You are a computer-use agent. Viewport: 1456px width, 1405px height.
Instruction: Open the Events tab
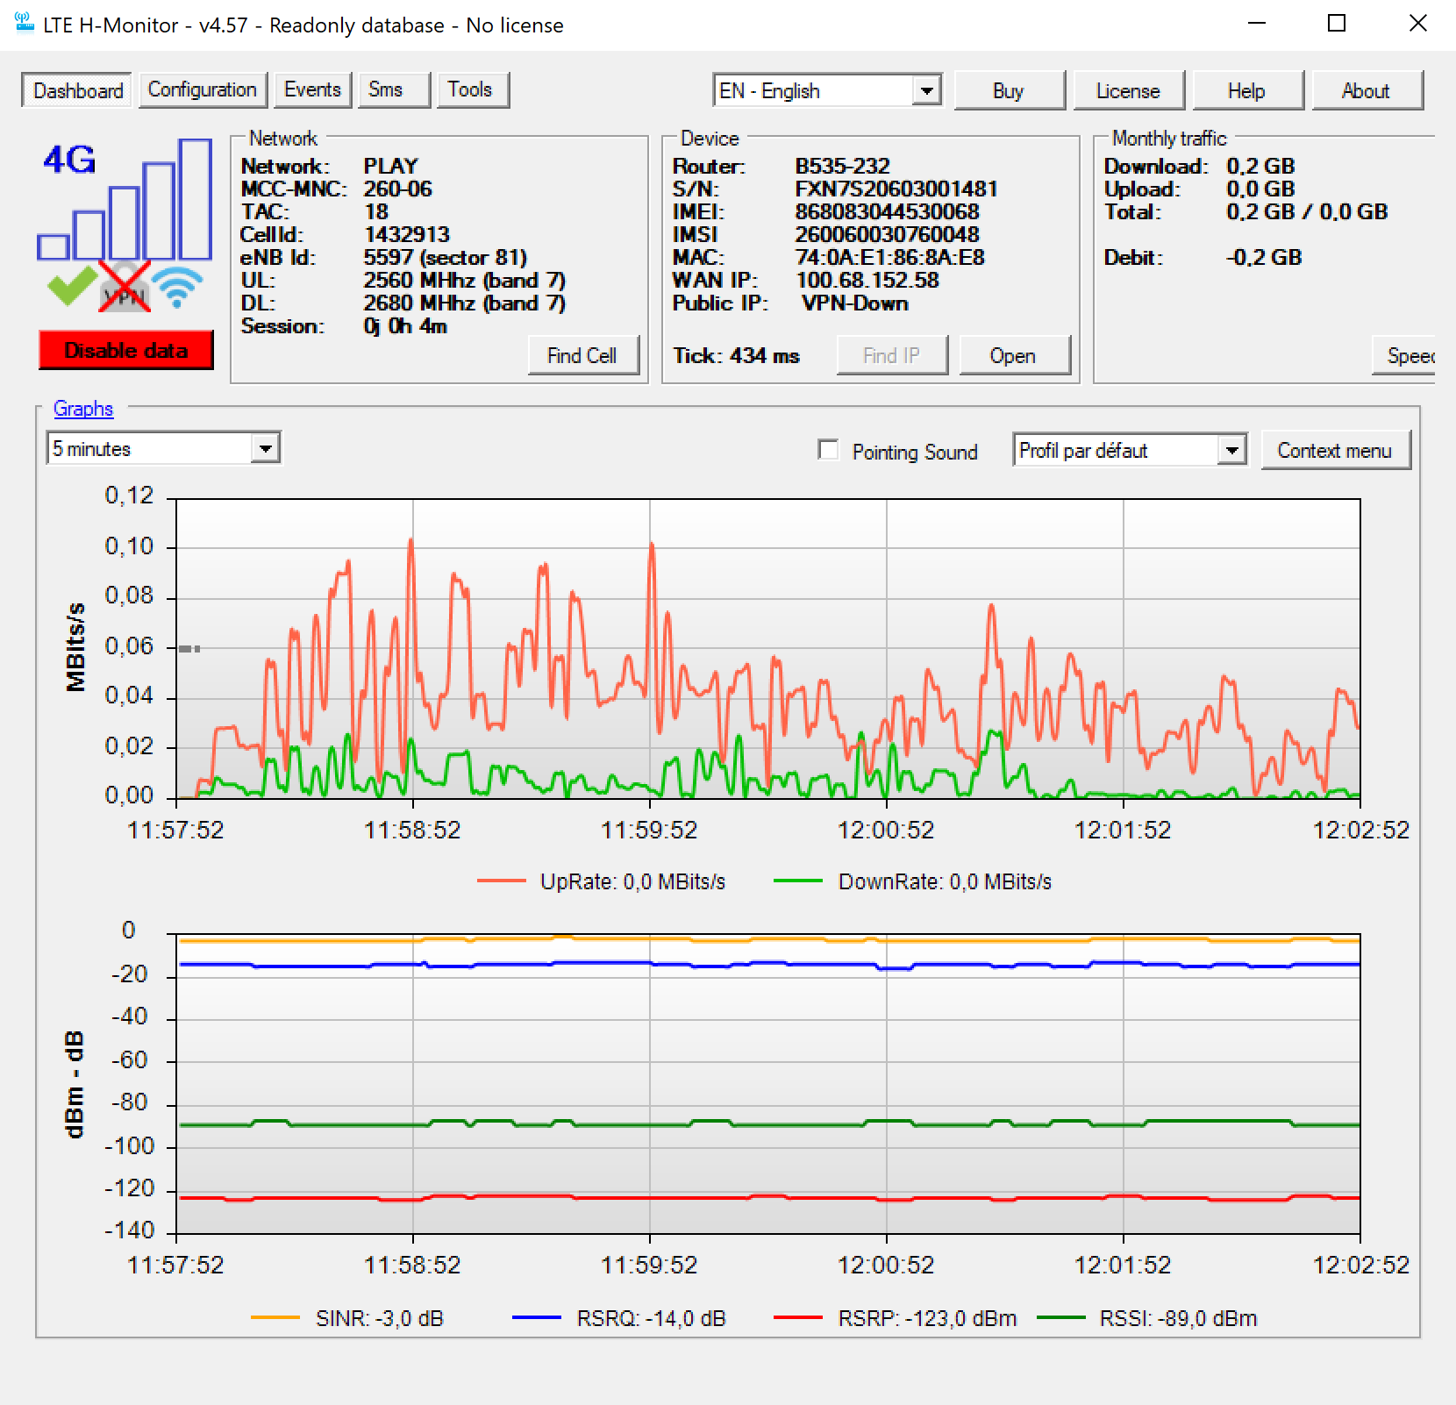(x=312, y=89)
